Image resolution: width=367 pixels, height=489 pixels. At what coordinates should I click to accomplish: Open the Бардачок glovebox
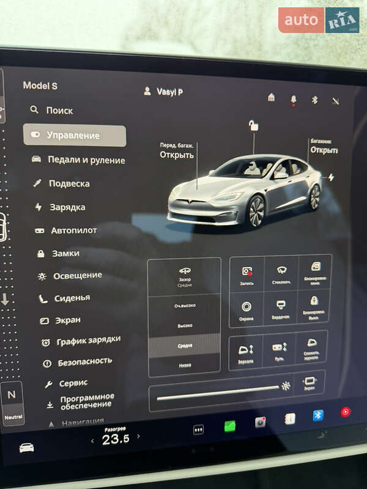coord(281,309)
